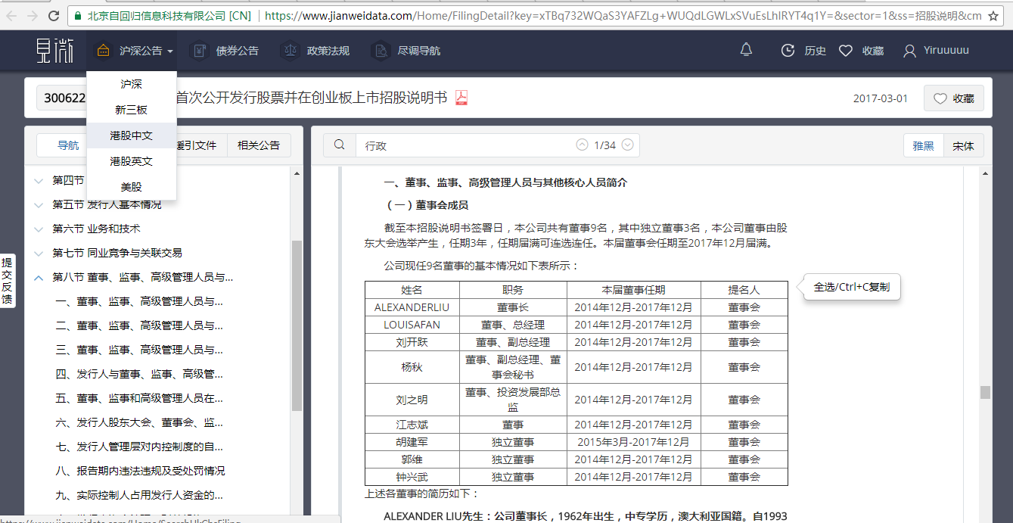Go to previous search result arrow
This screenshot has width=1013, height=523.
pos(582,145)
